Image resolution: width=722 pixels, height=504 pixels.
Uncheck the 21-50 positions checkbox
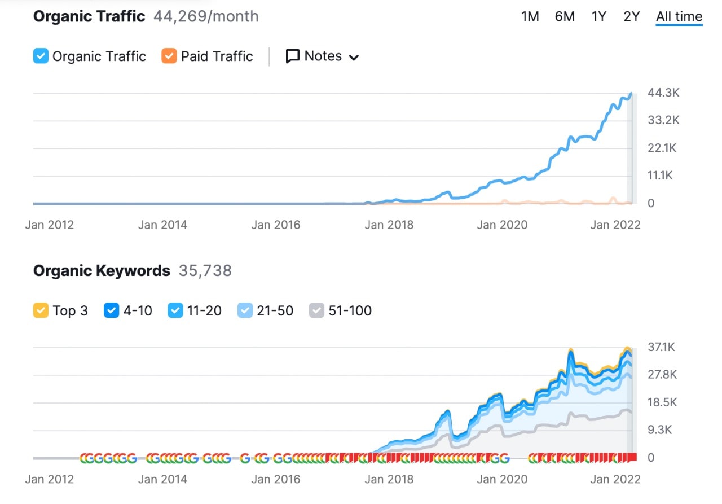pyautogui.click(x=245, y=311)
